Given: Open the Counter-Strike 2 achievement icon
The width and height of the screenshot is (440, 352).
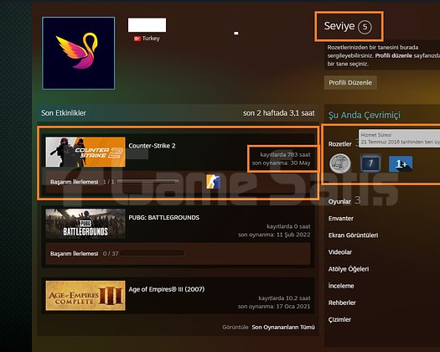Looking at the screenshot, I should tap(213, 181).
